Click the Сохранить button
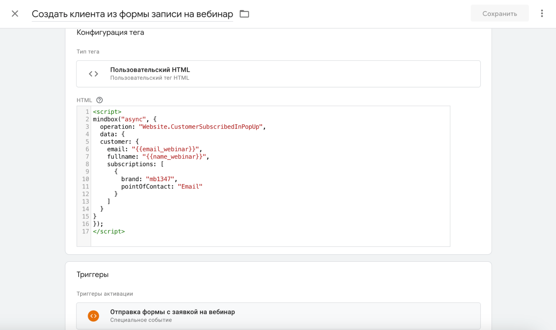The height and width of the screenshot is (330, 556). (500, 14)
